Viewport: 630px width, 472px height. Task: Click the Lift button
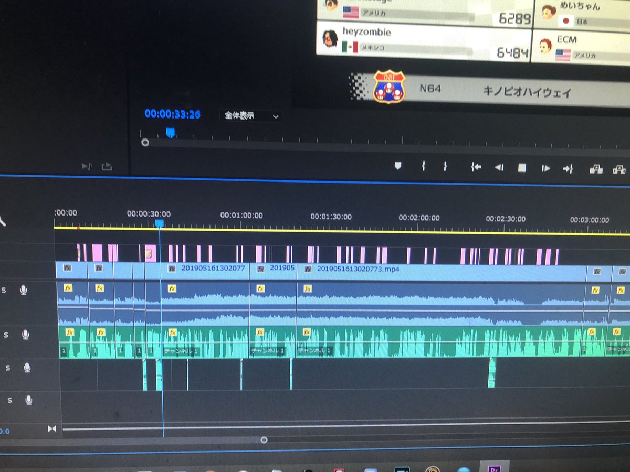[x=596, y=169]
